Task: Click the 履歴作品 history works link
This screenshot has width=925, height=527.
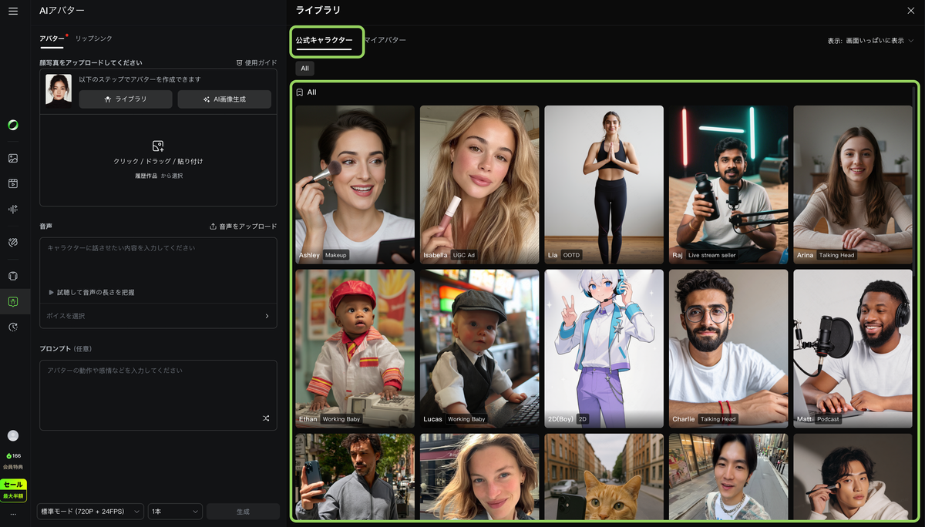Action: point(146,176)
